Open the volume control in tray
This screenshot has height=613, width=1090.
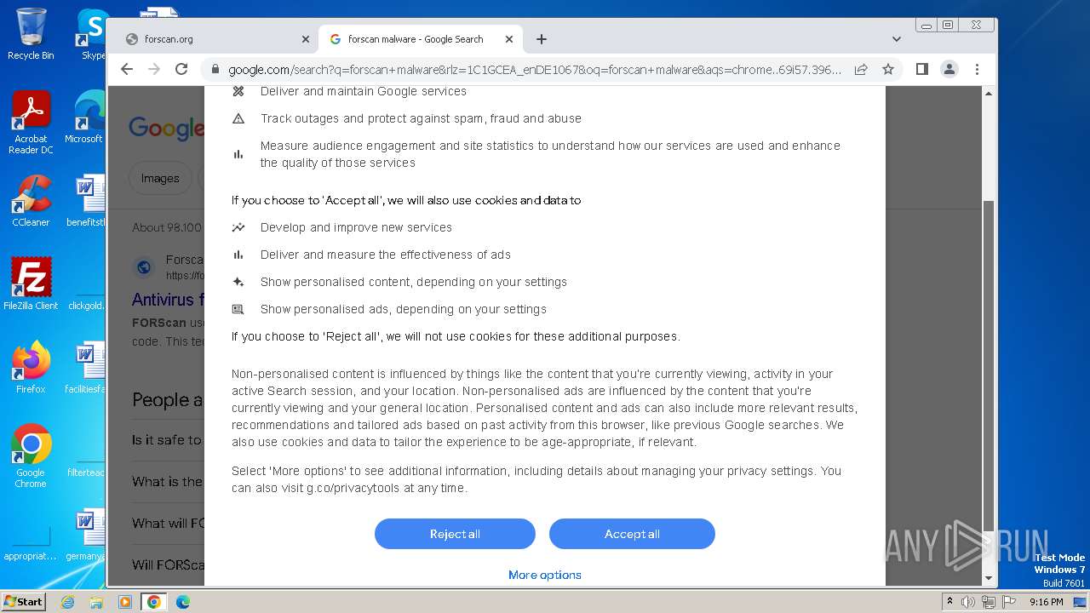(x=968, y=602)
